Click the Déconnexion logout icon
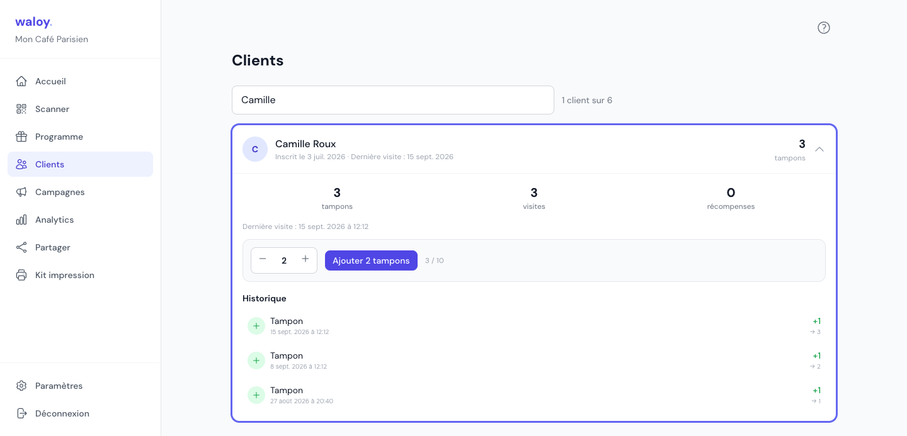907x436 pixels. (21, 413)
